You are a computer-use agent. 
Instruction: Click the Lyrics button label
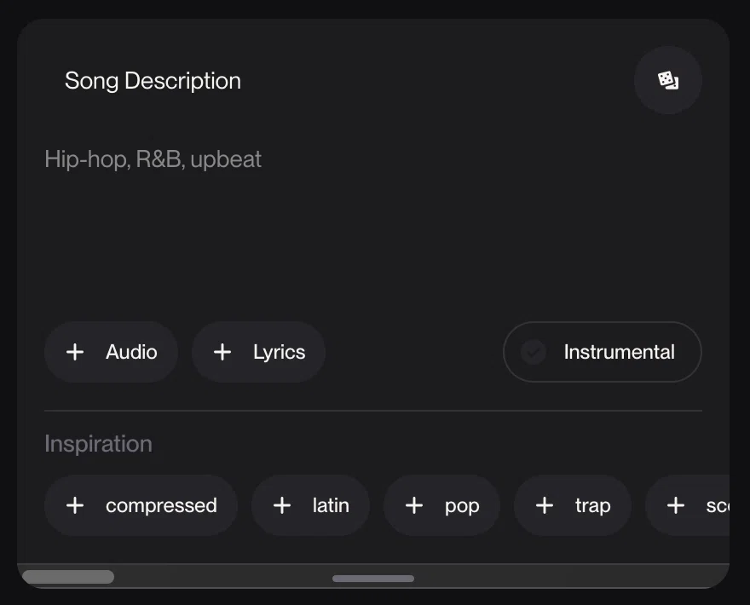click(x=280, y=353)
